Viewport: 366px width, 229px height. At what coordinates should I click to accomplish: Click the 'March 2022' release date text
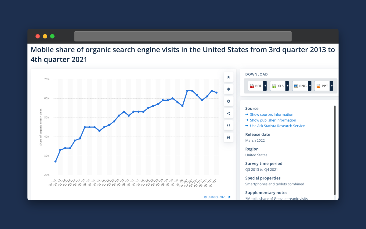(255, 140)
